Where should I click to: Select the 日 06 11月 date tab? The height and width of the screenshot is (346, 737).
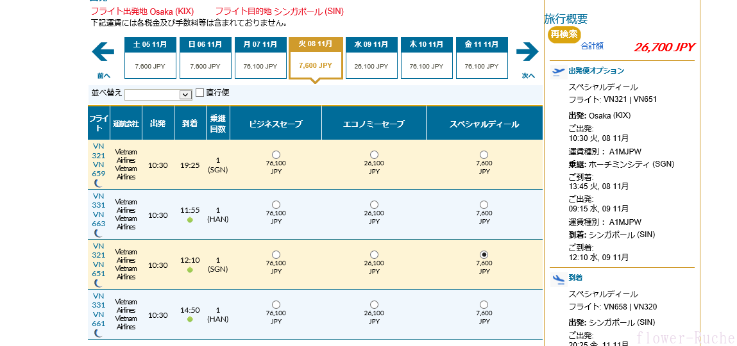tap(205, 58)
